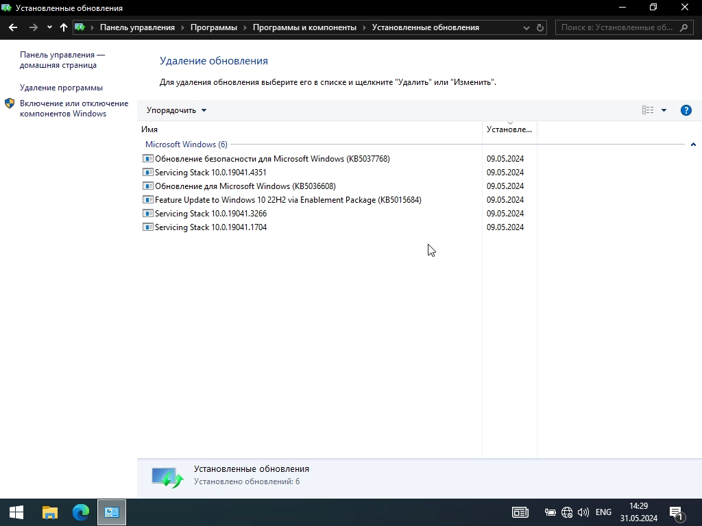Go up one level with up arrow
The width and height of the screenshot is (702, 526).
pos(64,27)
